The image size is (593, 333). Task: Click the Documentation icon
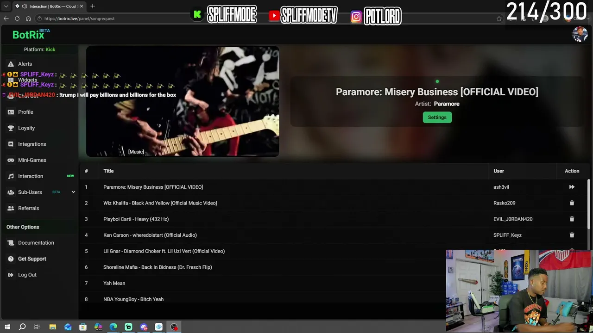(x=11, y=243)
